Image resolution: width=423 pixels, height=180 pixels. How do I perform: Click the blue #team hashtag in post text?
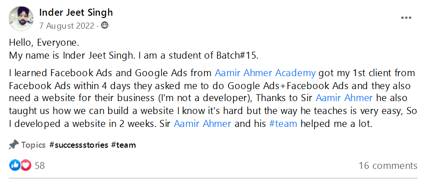click(x=283, y=124)
